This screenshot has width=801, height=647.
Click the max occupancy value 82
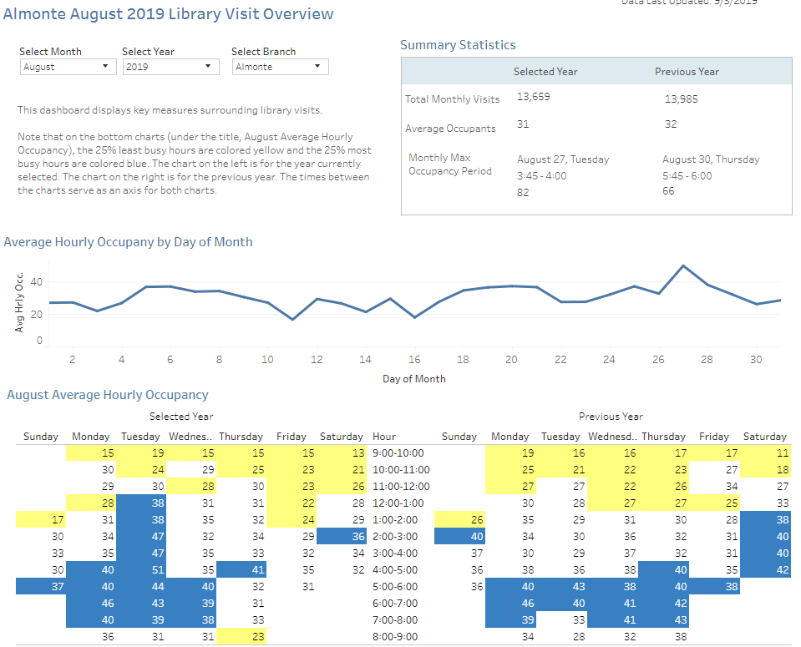click(x=523, y=193)
